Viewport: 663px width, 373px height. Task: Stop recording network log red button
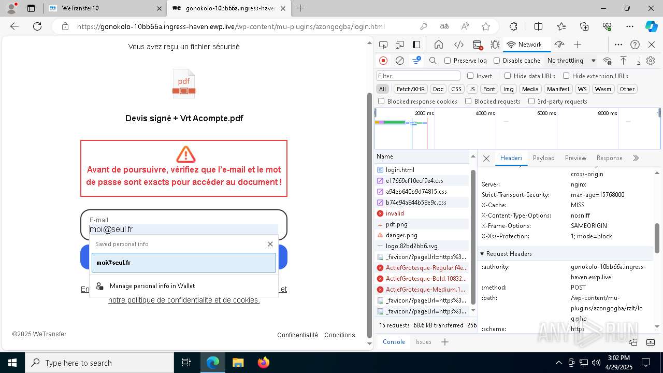[383, 61]
